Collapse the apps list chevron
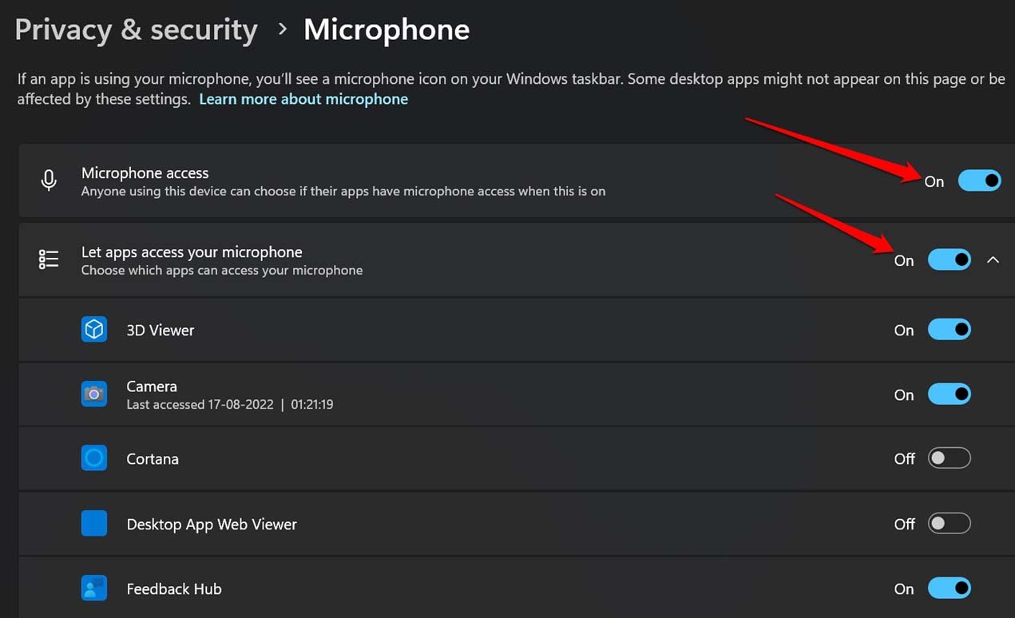 pos(993,259)
